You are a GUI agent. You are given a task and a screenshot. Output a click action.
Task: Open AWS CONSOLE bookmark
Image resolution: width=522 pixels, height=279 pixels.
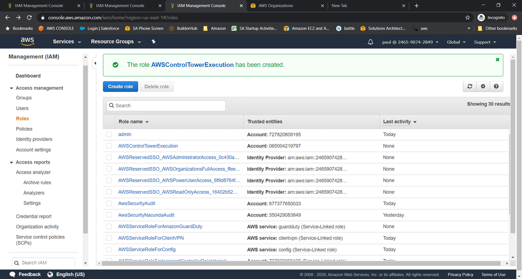click(x=56, y=28)
